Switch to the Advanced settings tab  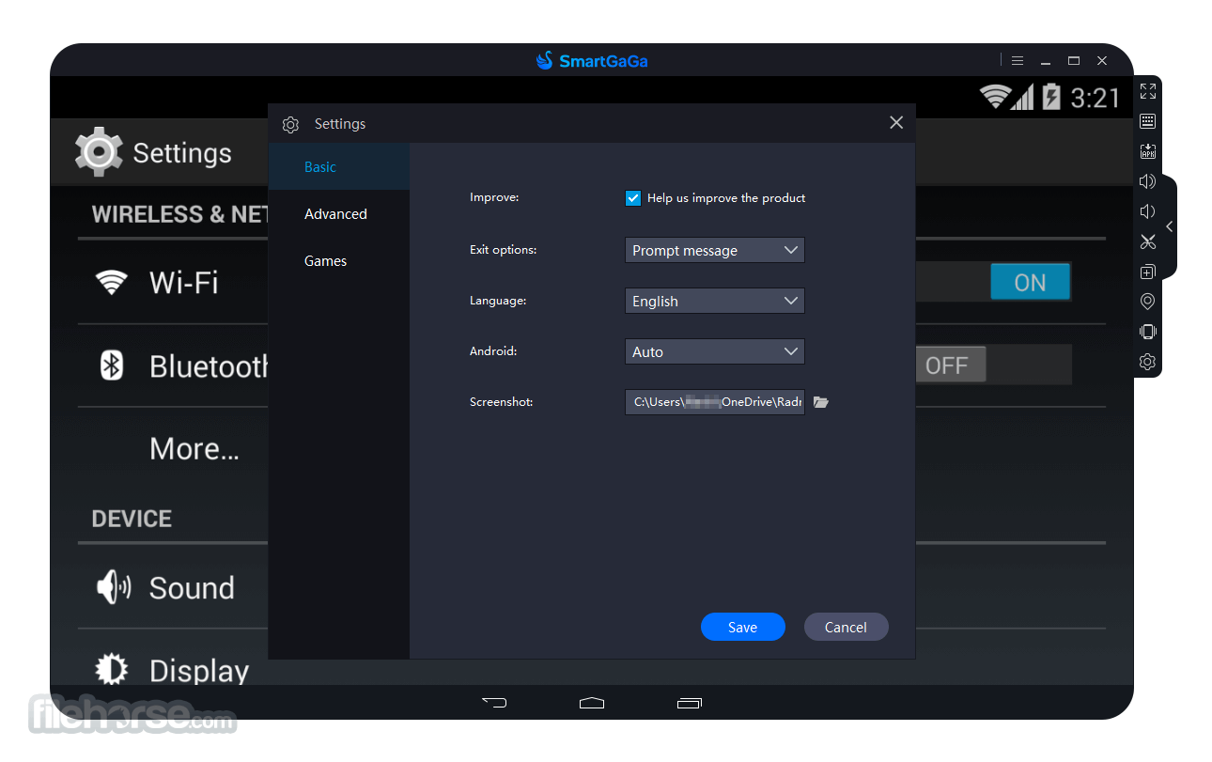coord(339,213)
